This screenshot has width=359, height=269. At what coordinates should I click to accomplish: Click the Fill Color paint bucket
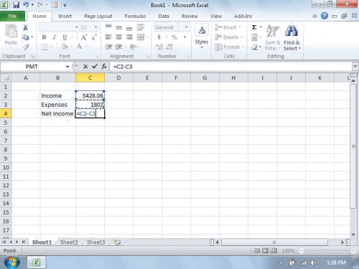(x=65, y=47)
